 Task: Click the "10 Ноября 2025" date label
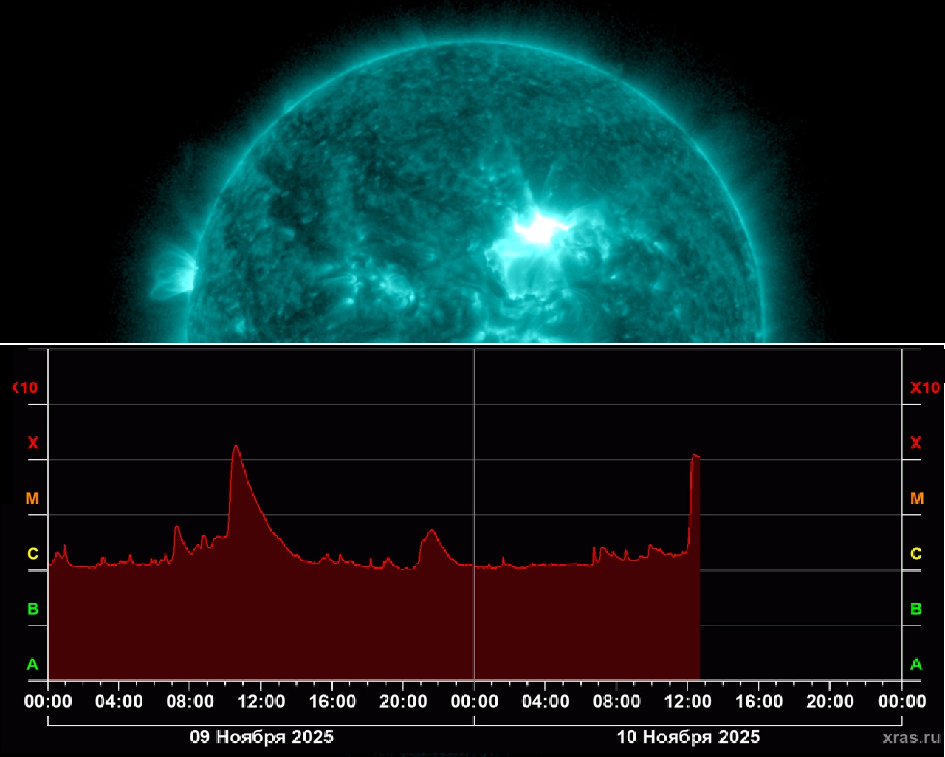(x=688, y=737)
